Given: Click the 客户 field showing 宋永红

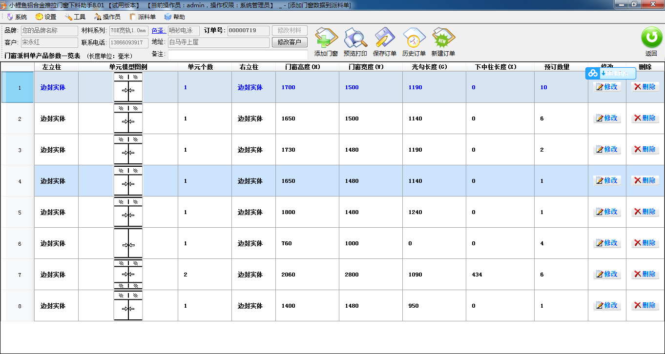Looking at the screenshot, I should (x=49, y=42).
